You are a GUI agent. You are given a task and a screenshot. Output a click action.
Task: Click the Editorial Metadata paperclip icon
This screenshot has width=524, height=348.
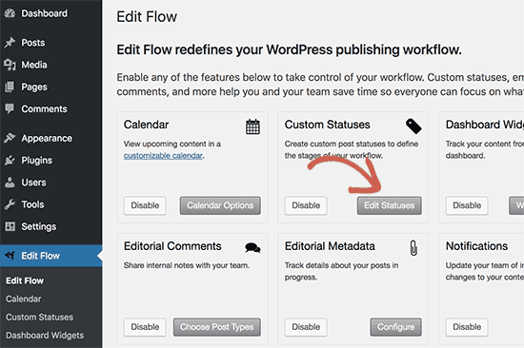tap(413, 248)
